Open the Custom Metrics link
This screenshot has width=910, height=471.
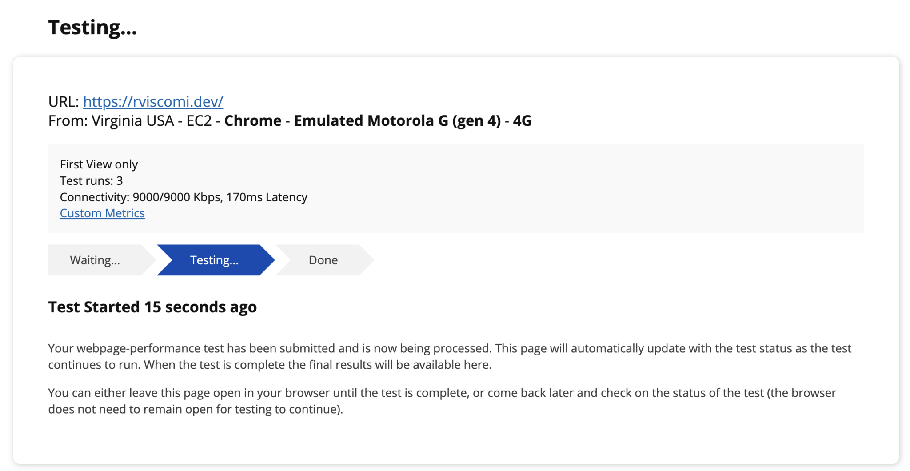coord(102,213)
